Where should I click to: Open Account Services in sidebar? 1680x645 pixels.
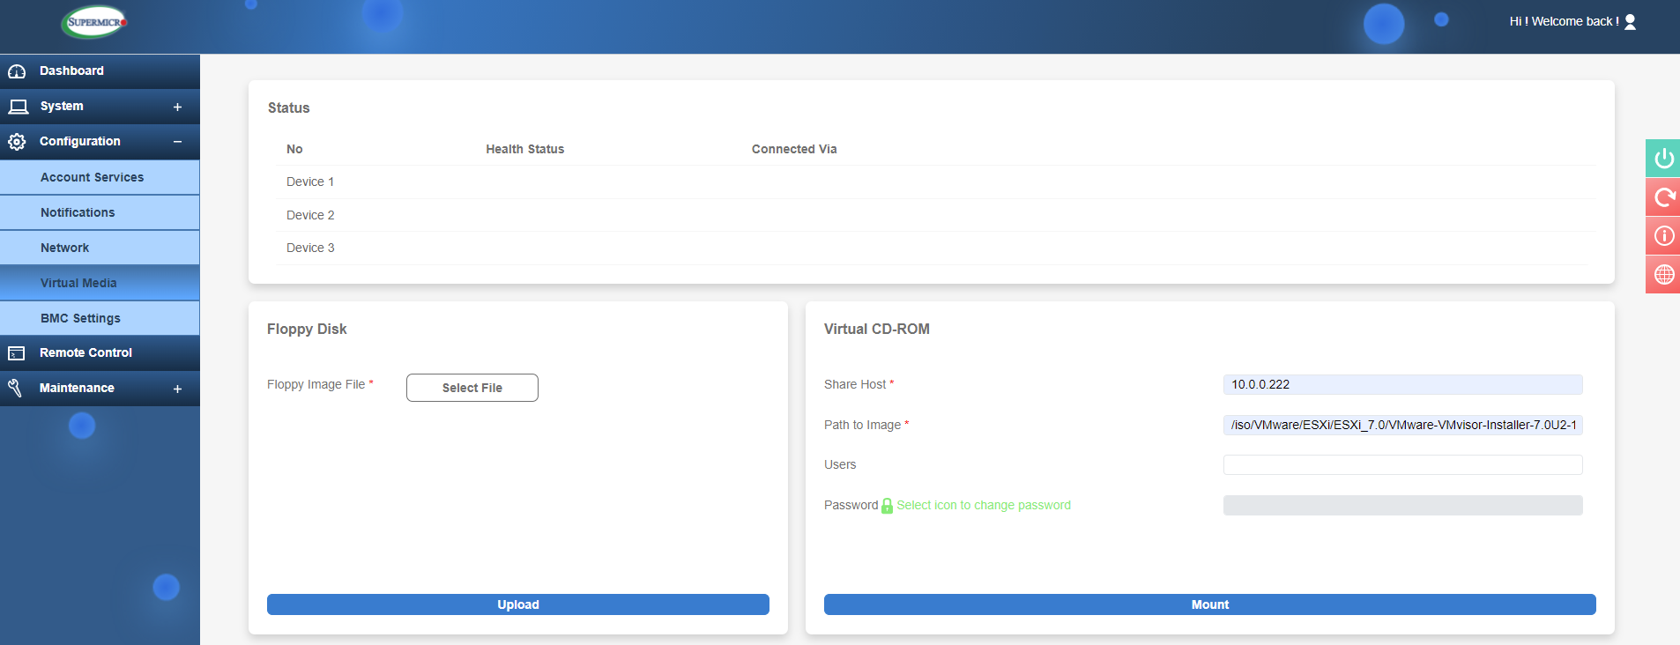coord(92,177)
